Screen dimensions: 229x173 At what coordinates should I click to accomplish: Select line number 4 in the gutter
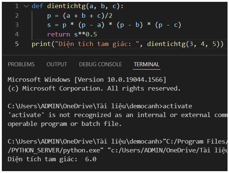[17, 34]
